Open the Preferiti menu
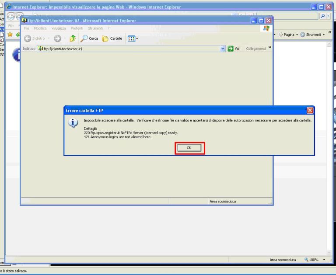The height and width of the screenshot is (275, 336). click(x=77, y=28)
